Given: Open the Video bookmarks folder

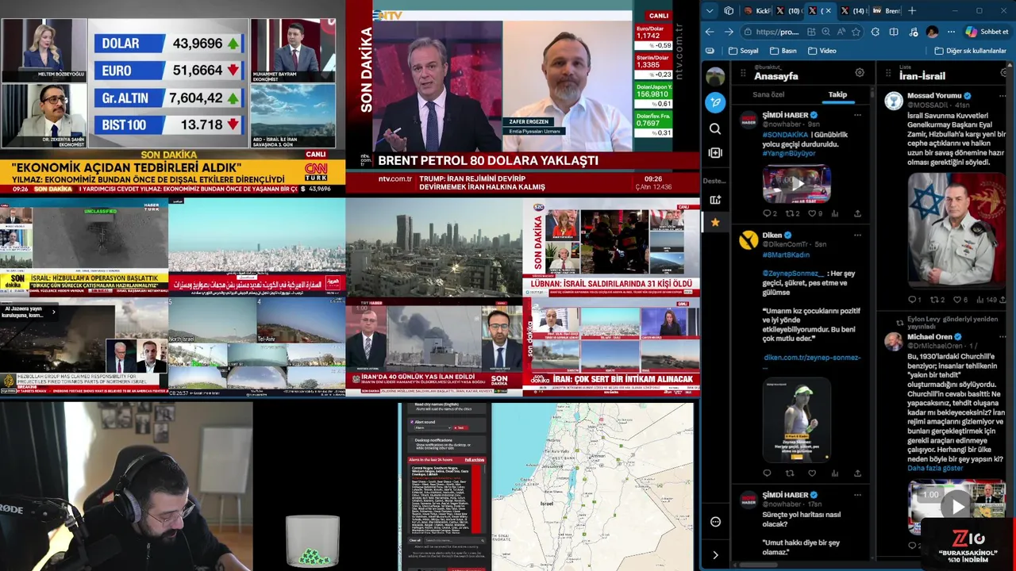Looking at the screenshot, I should [x=822, y=51].
